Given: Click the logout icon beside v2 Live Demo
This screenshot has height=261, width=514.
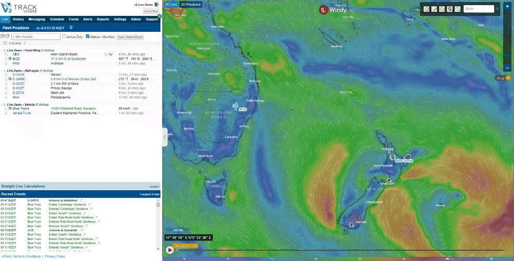Looking at the screenshot, I should coord(156,5).
